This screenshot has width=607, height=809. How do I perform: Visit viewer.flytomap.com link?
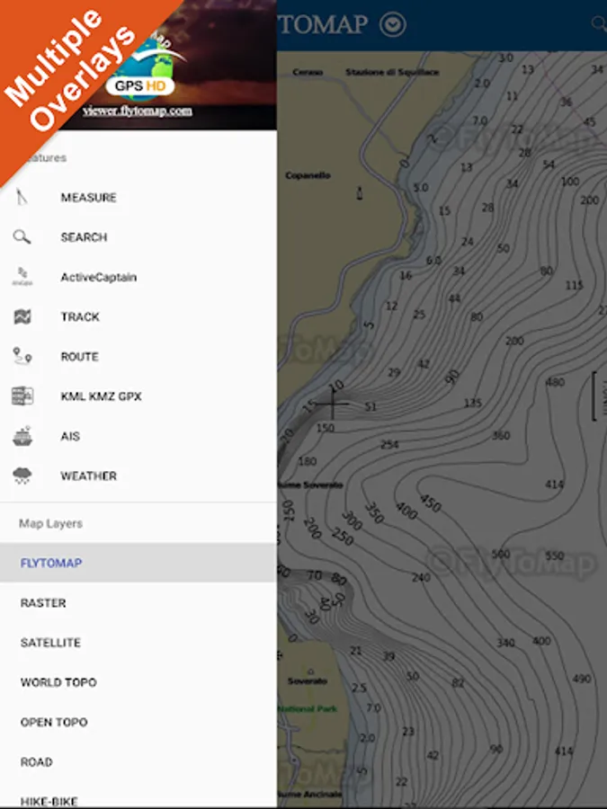point(138,111)
